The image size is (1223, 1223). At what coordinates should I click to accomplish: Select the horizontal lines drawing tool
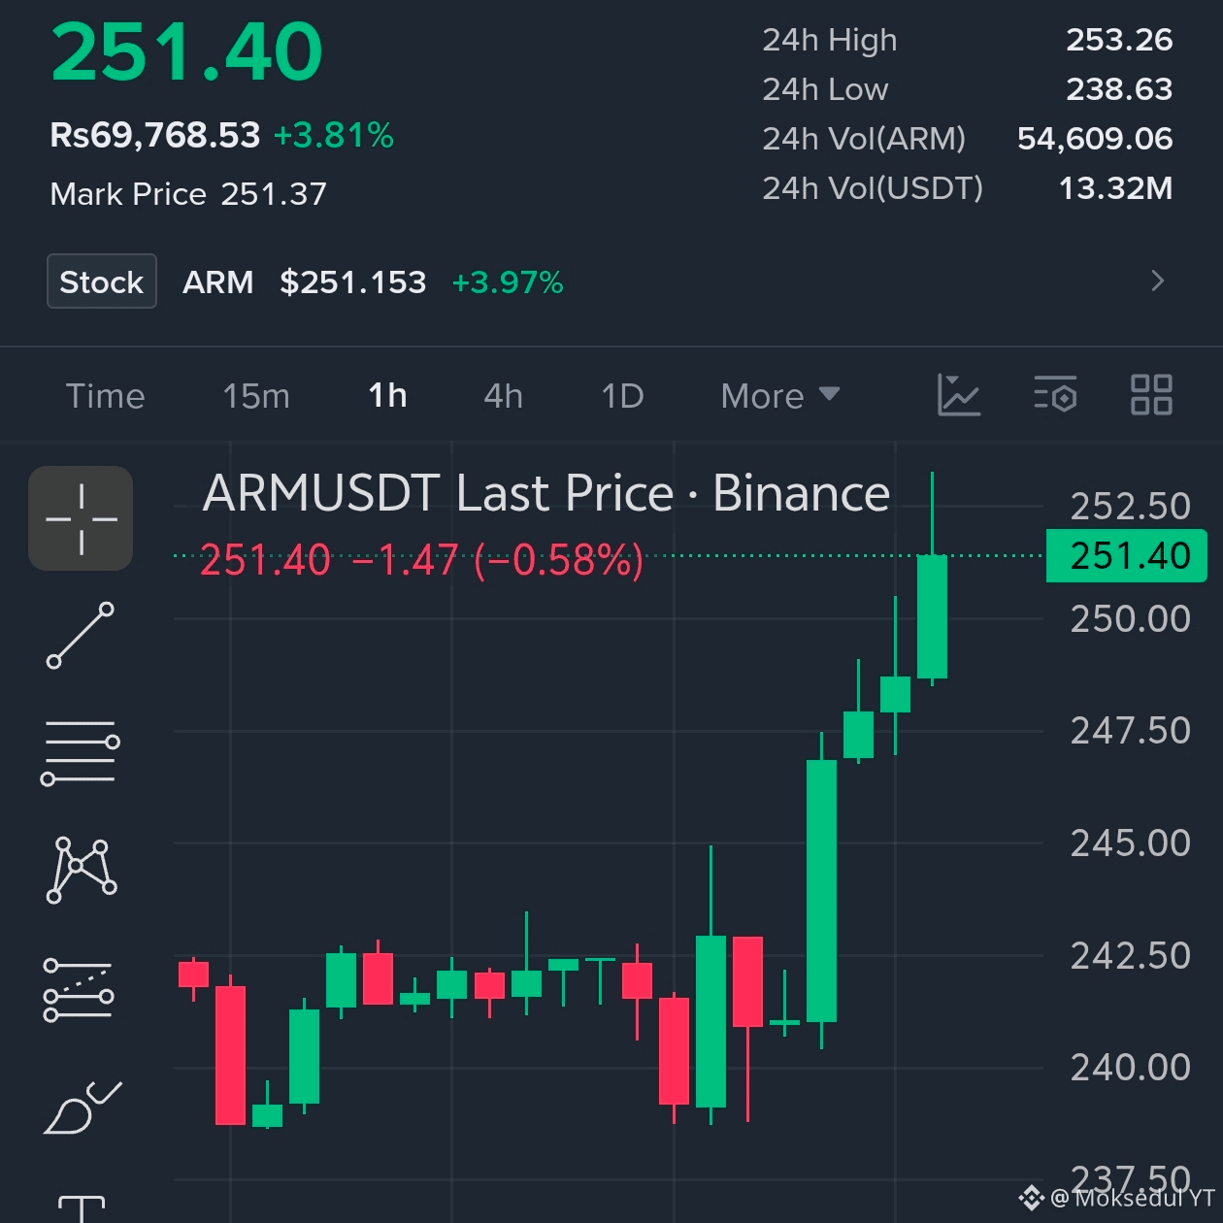81,752
